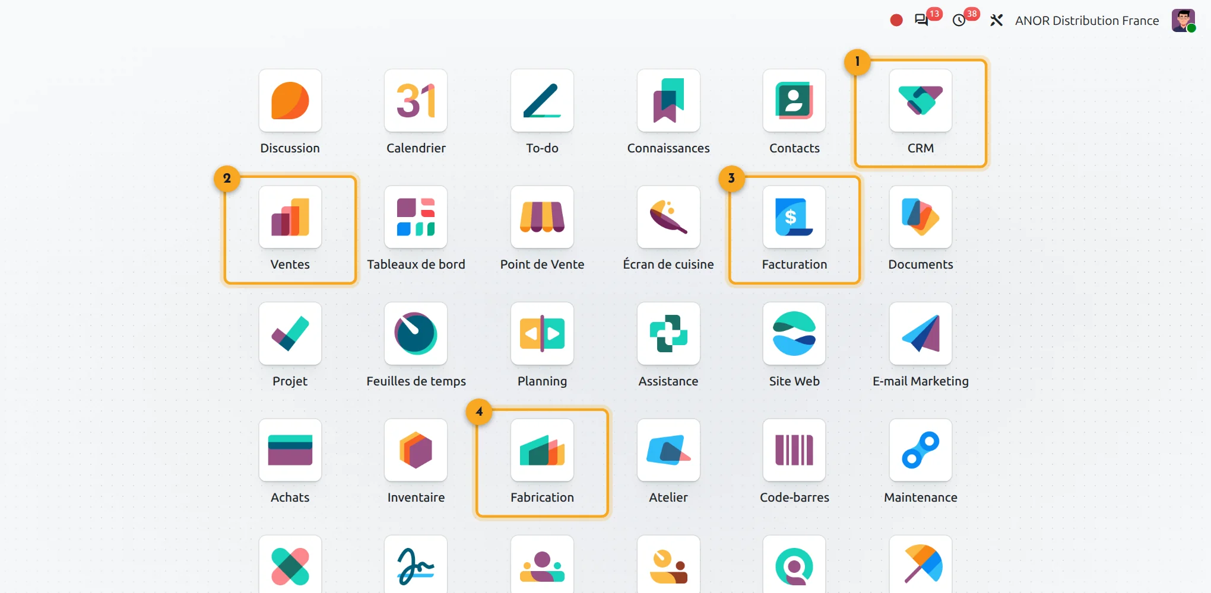This screenshot has width=1211, height=593.
Task: Open conversations with 13 unread messages
Action: click(922, 20)
